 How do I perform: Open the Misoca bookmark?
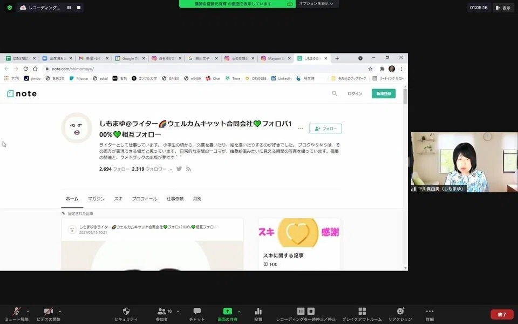(79, 78)
